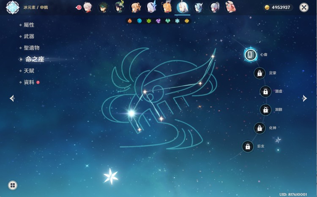This screenshot has height=197, width=317.
Task: Click the Mora coin balance 4953937
Action: [x=278, y=8]
